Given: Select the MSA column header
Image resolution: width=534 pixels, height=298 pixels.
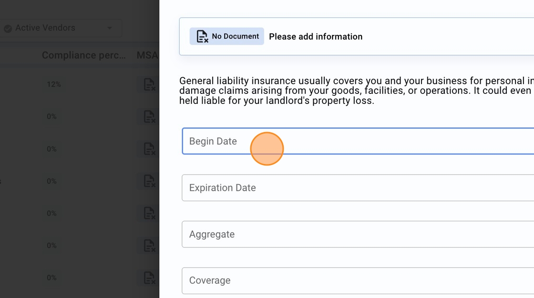Looking at the screenshot, I should (147, 55).
